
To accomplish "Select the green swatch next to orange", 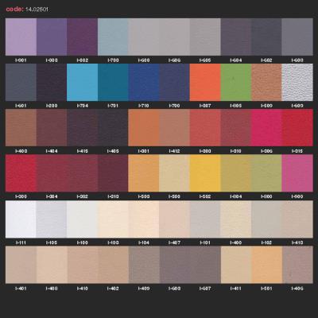I will pos(236,83).
